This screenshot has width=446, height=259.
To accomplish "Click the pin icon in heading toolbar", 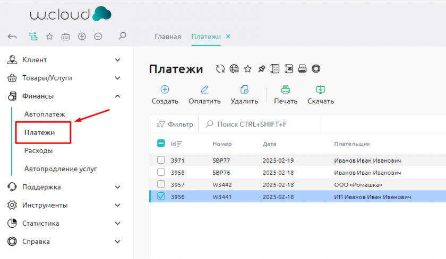I will coord(261,69).
